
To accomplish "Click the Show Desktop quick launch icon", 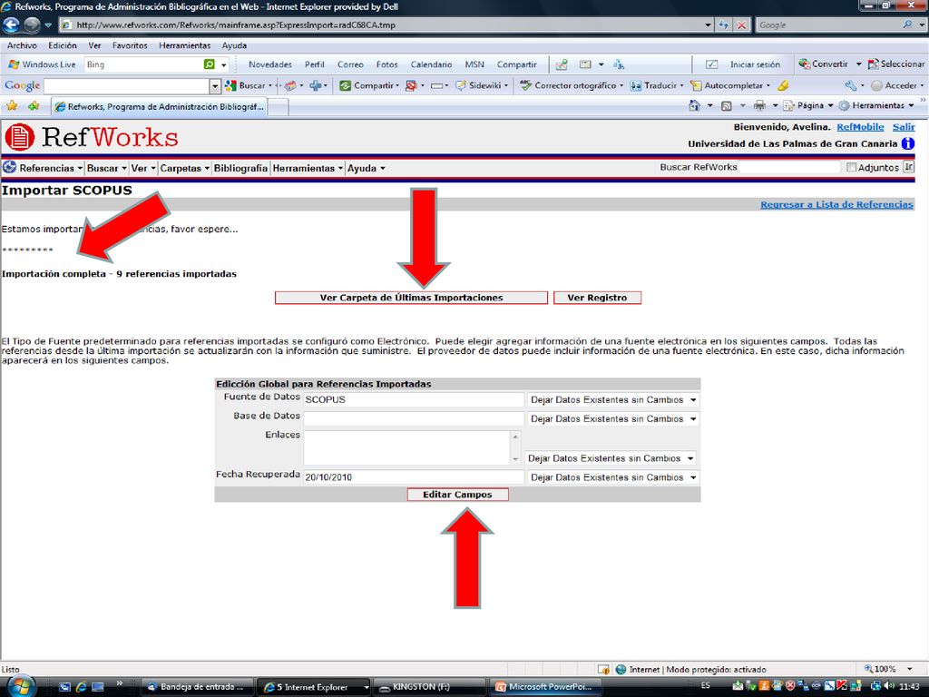I will point(98,687).
